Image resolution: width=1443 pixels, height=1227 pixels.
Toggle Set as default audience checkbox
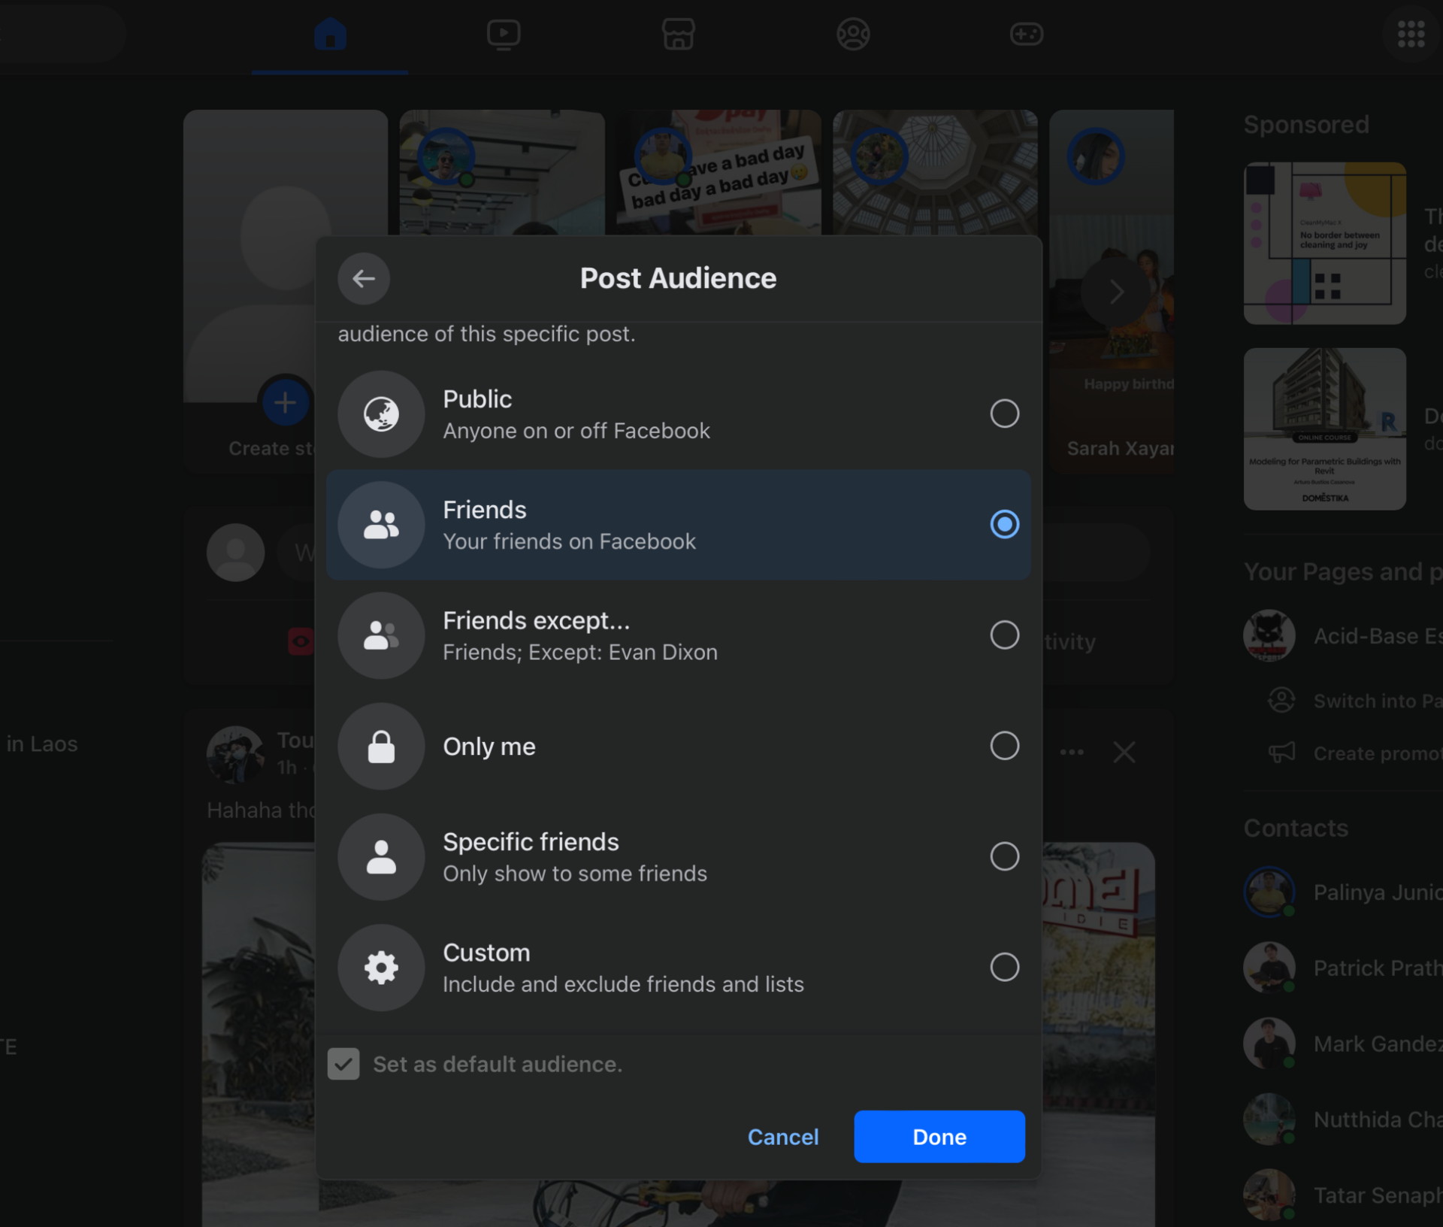click(x=343, y=1064)
